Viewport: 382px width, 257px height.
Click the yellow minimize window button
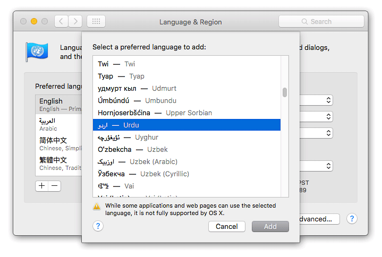[34, 21]
